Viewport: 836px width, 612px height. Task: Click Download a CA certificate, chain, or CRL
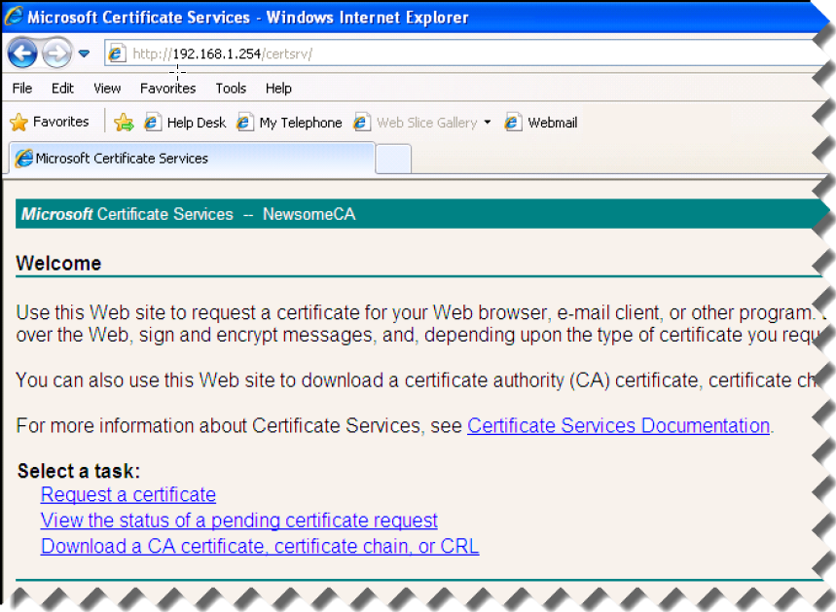[x=260, y=546]
